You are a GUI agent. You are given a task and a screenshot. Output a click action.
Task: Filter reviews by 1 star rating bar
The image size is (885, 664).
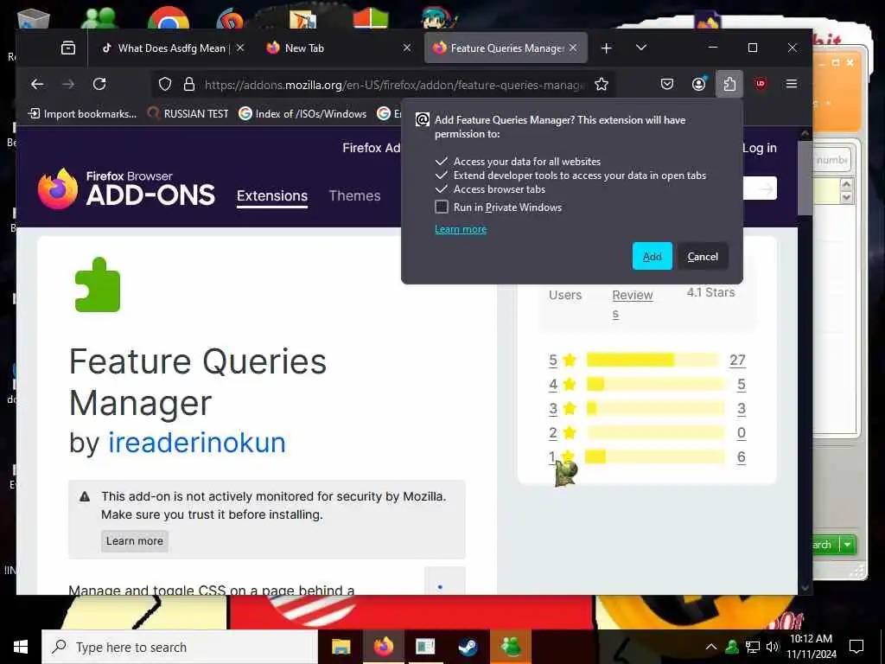pyautogui.click(x=654, y=456)
